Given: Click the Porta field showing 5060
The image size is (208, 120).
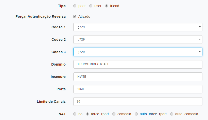Looking at the screenshot, I should (x=138, y=89).
